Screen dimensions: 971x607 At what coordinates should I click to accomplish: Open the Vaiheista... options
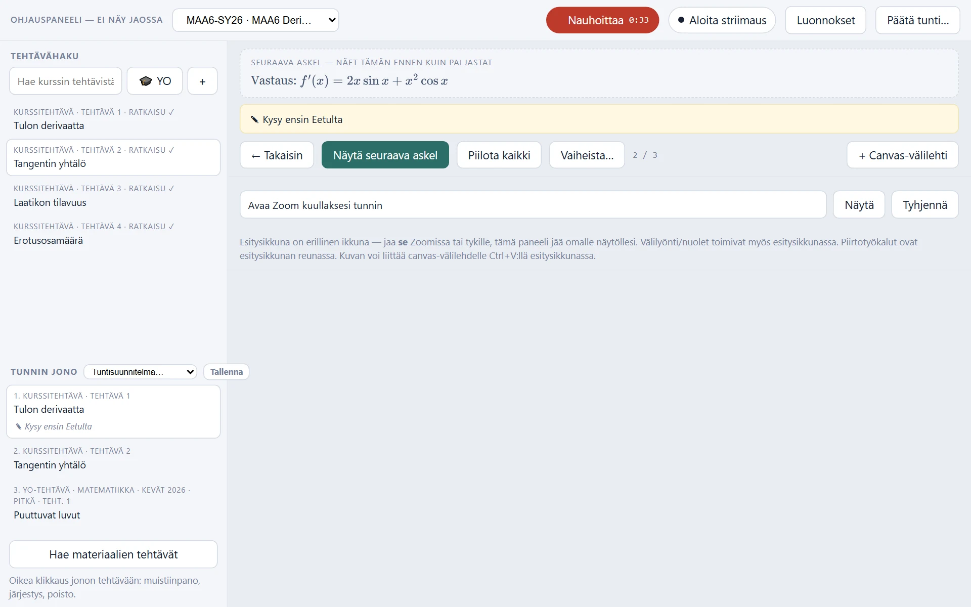[x=587, y=155]
